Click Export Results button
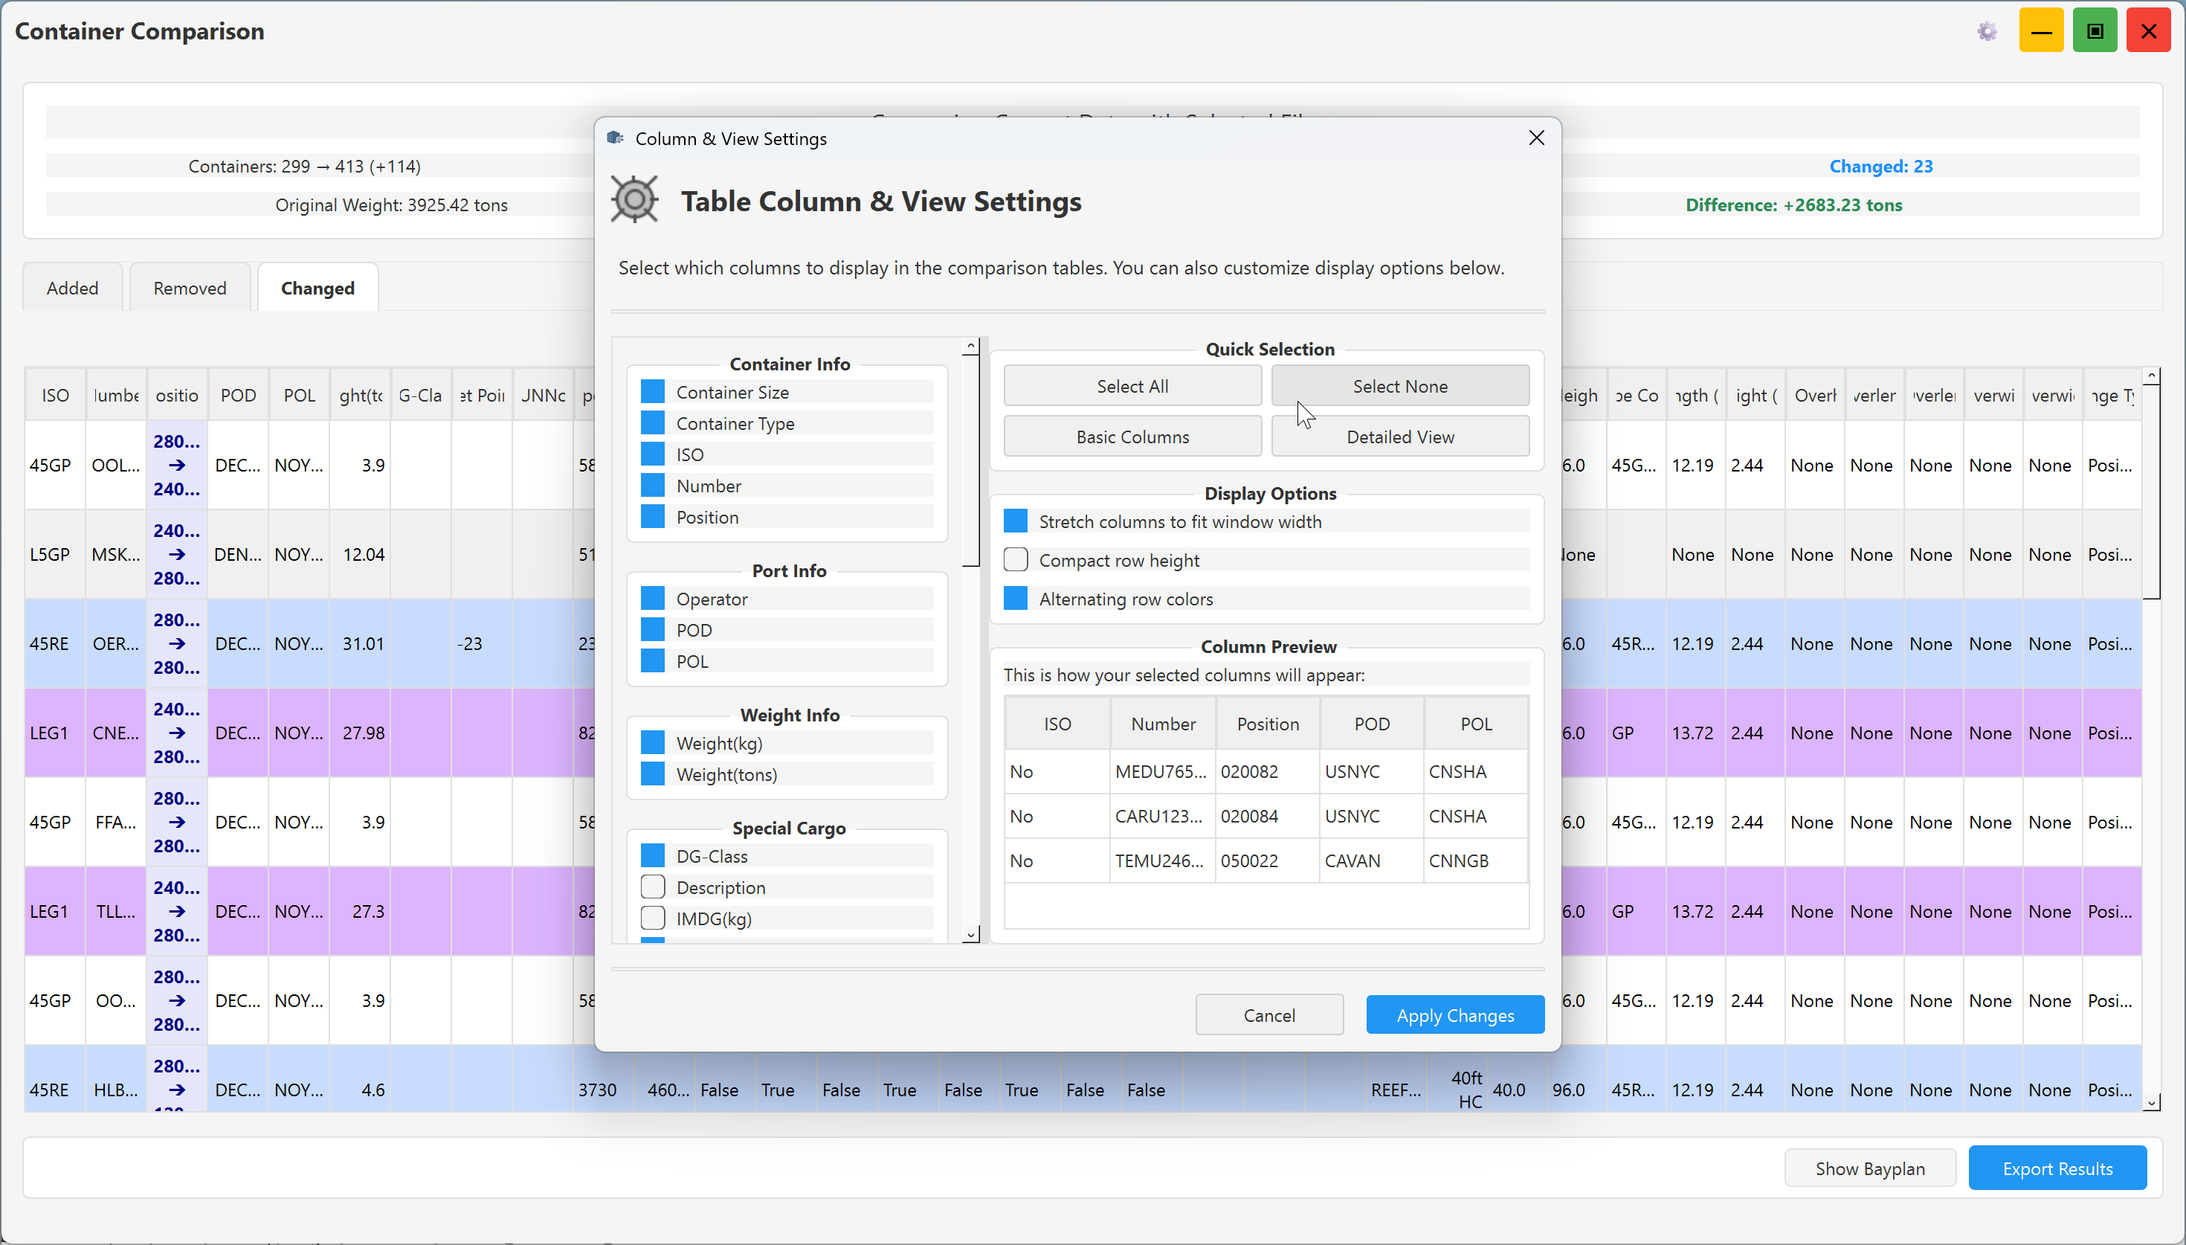This screenshot has height=1245, width=2186. coord(2057,1168)
